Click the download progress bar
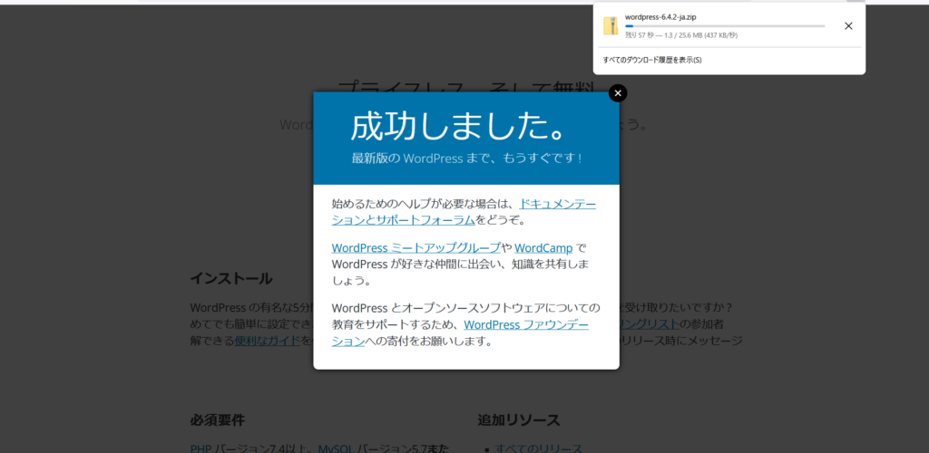The height and width of the screenshot is (453, 929). click(725, 26)
